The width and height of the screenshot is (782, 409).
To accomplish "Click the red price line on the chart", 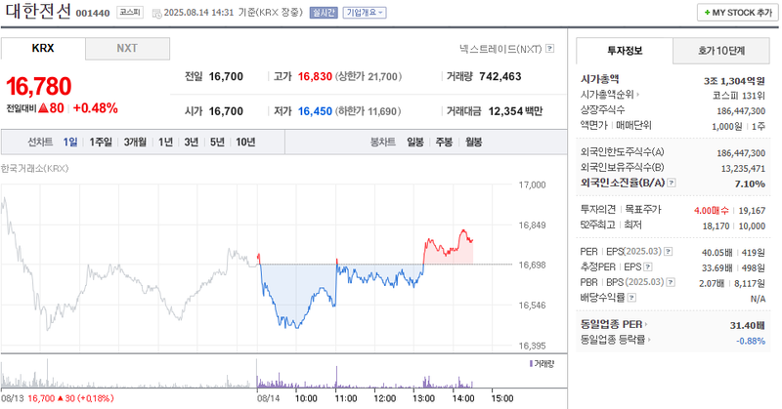I will click(447, 244).
